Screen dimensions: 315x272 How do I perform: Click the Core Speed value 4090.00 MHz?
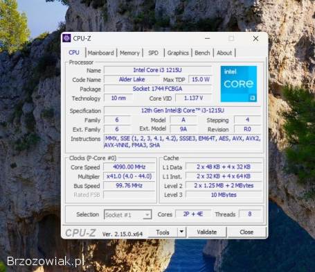click(129, 167)
